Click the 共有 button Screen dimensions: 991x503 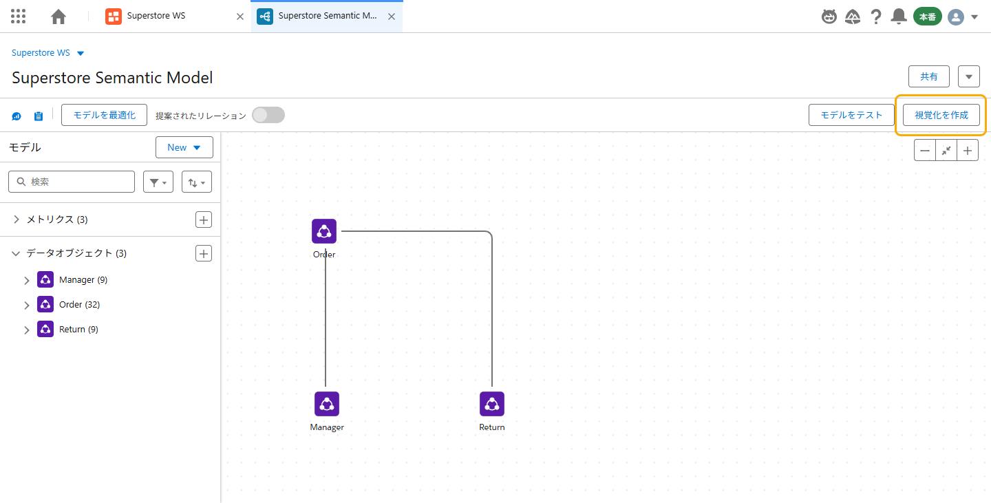(929, 76)
